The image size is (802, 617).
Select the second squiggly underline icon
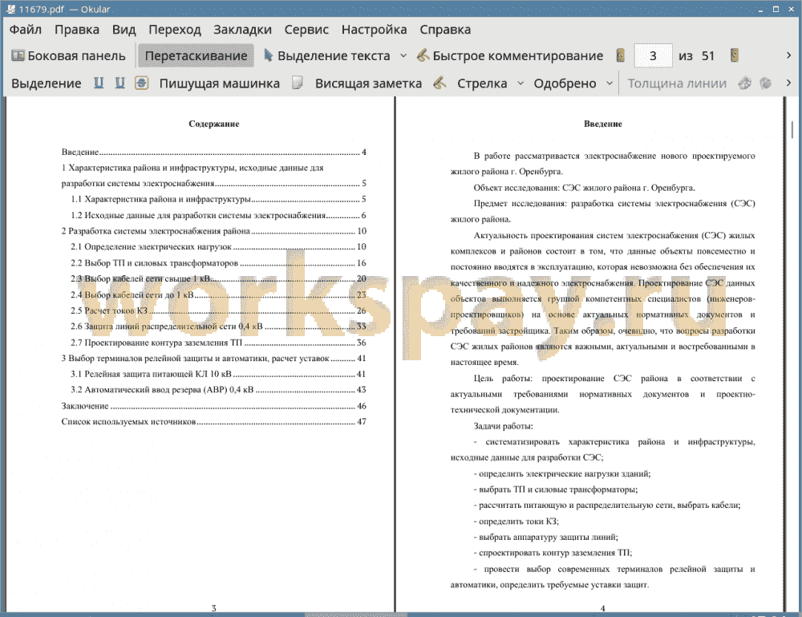point(119,83)
